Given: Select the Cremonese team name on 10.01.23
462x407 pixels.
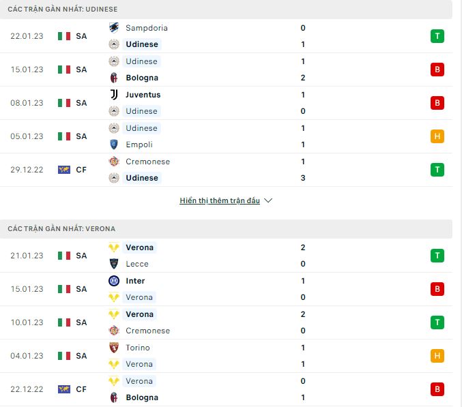Looking at the screenshot, I should 147,331.
